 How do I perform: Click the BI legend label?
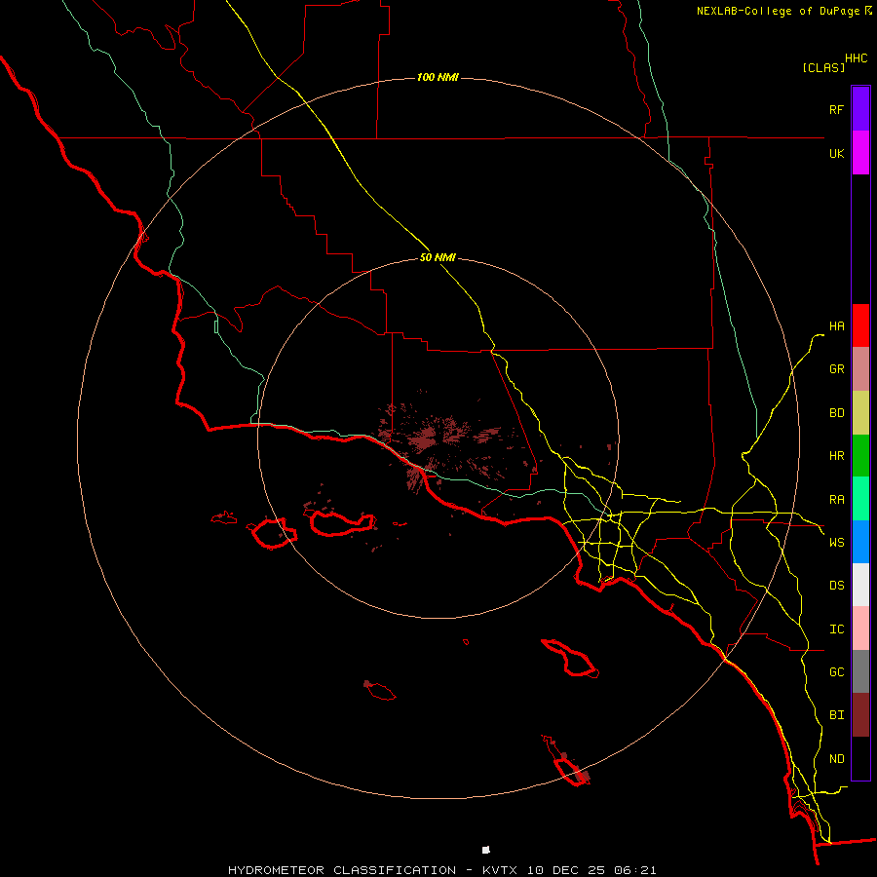[836, 715]
